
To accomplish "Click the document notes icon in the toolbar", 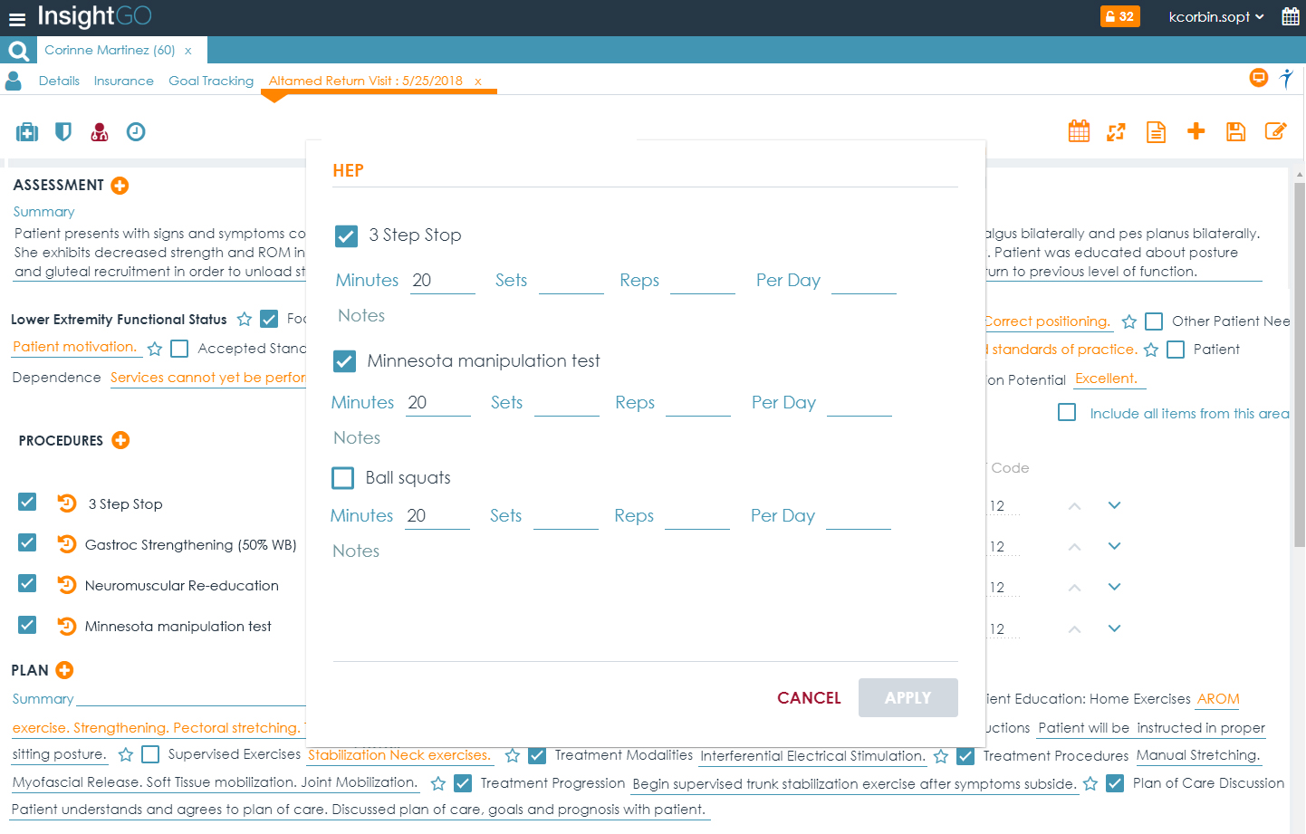I will click(x=1156, y=132).
